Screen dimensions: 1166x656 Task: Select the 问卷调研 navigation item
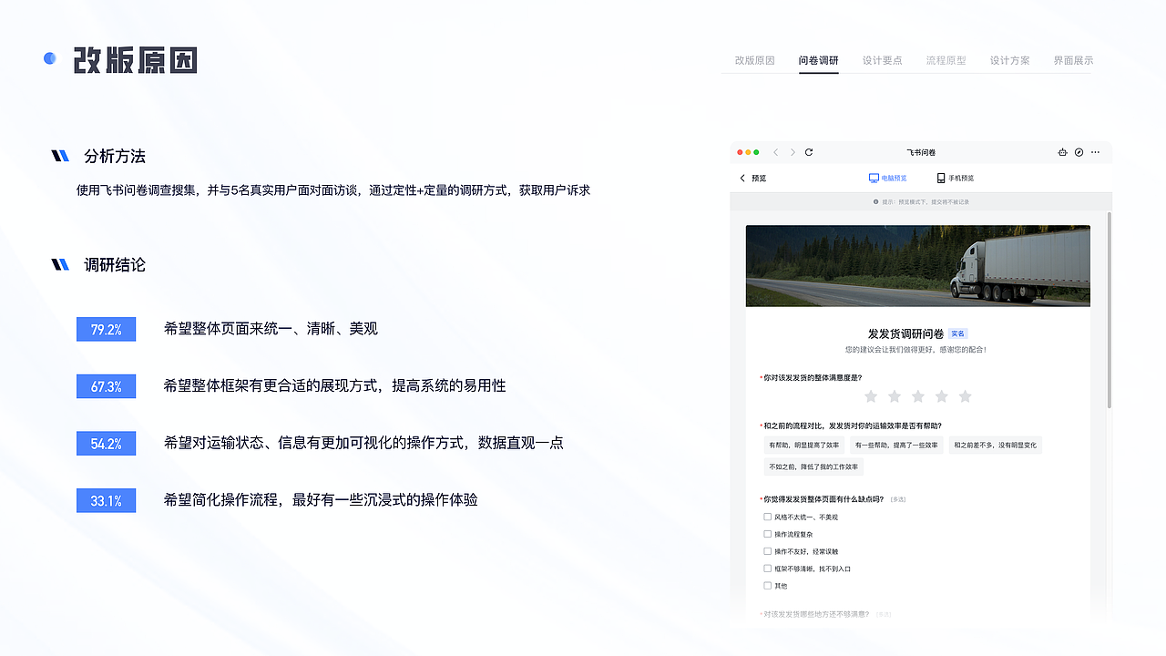(x=819, y=59)
